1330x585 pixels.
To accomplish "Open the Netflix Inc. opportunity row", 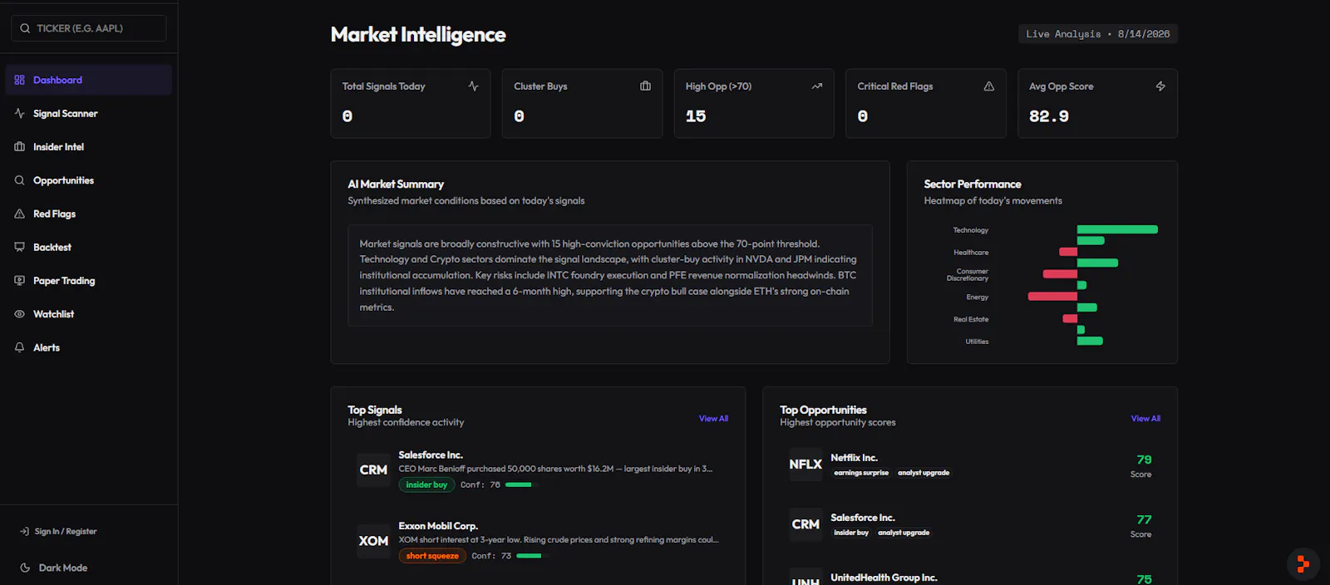I will point(970,465).
